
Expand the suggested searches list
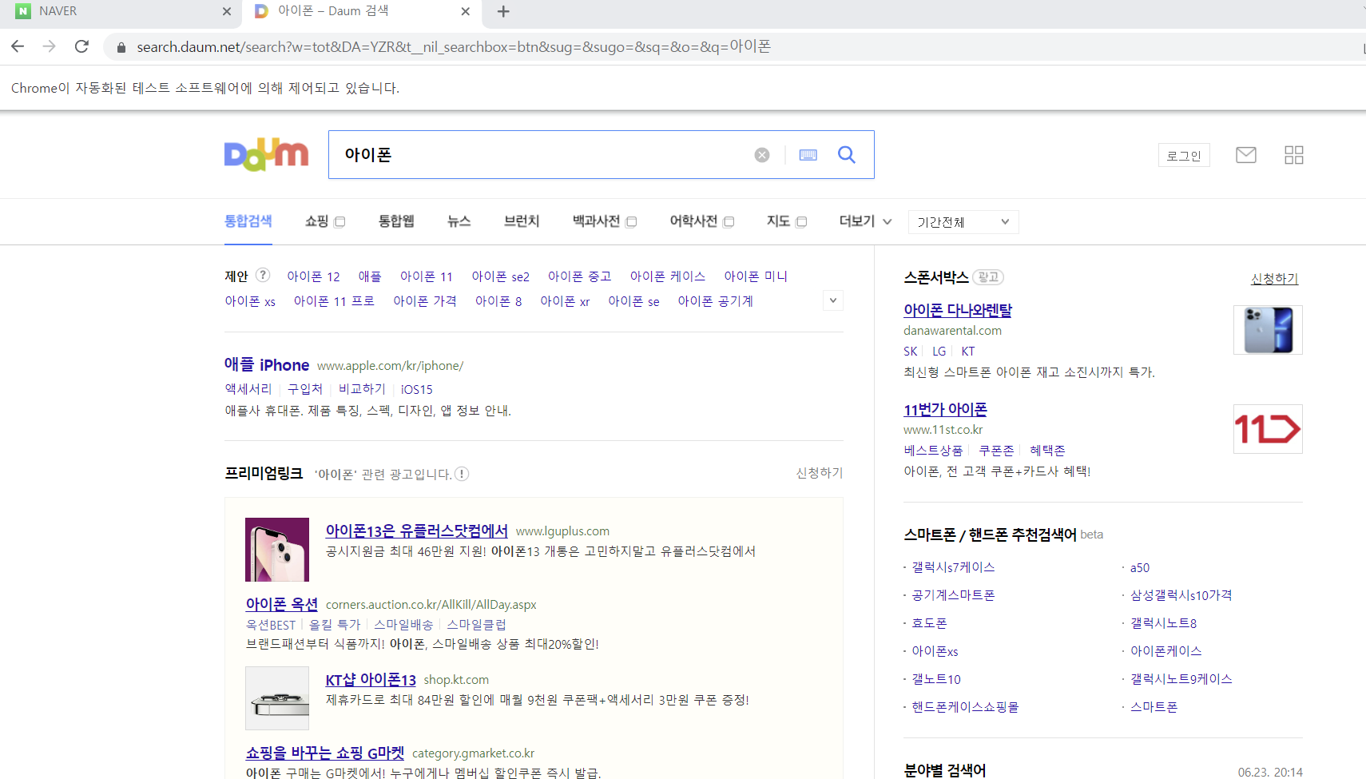point(833,300)
